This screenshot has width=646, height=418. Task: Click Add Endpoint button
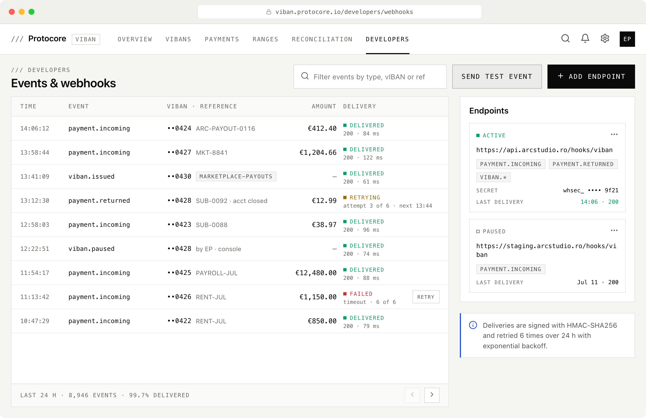click(x=591, y=77)
